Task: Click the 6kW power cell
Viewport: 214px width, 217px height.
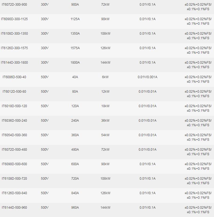Action: 105,77
